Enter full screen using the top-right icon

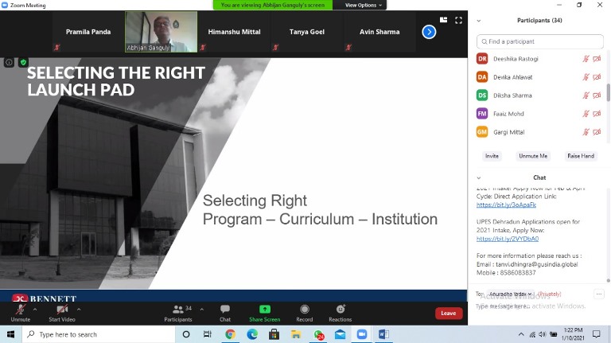(x=457, y=21)
